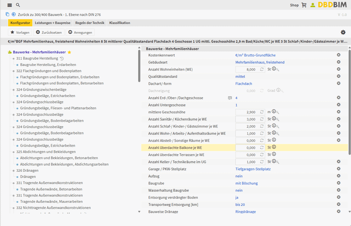Screen dimensions: 351x226
Task: Change the €/m² Brutto-Grundfläche value
Action: click(255, 55)
